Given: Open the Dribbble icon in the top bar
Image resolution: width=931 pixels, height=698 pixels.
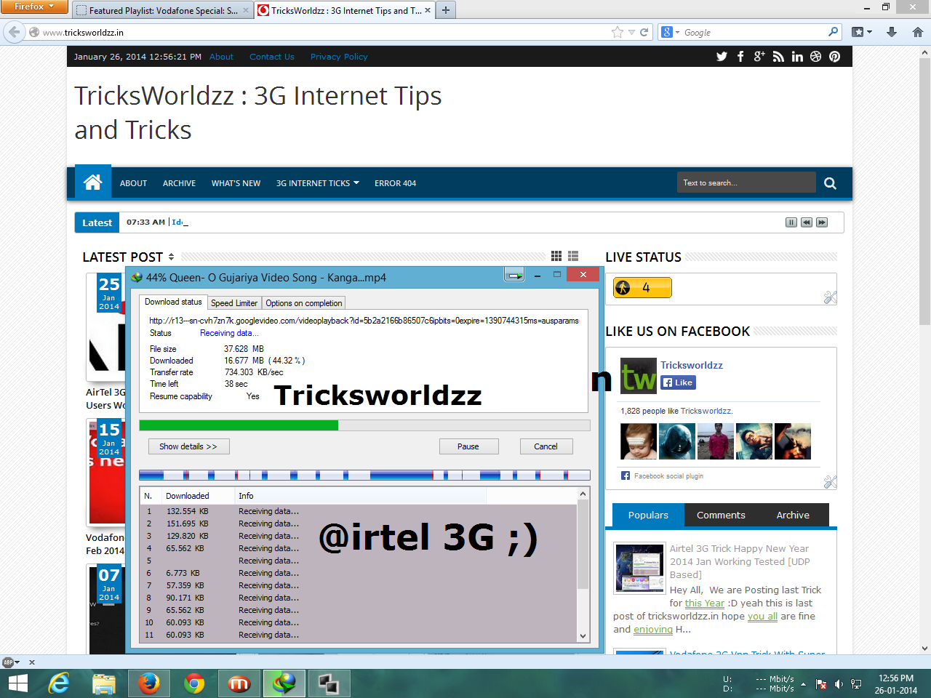Looking at the screenshot, I should pos(816,57).
